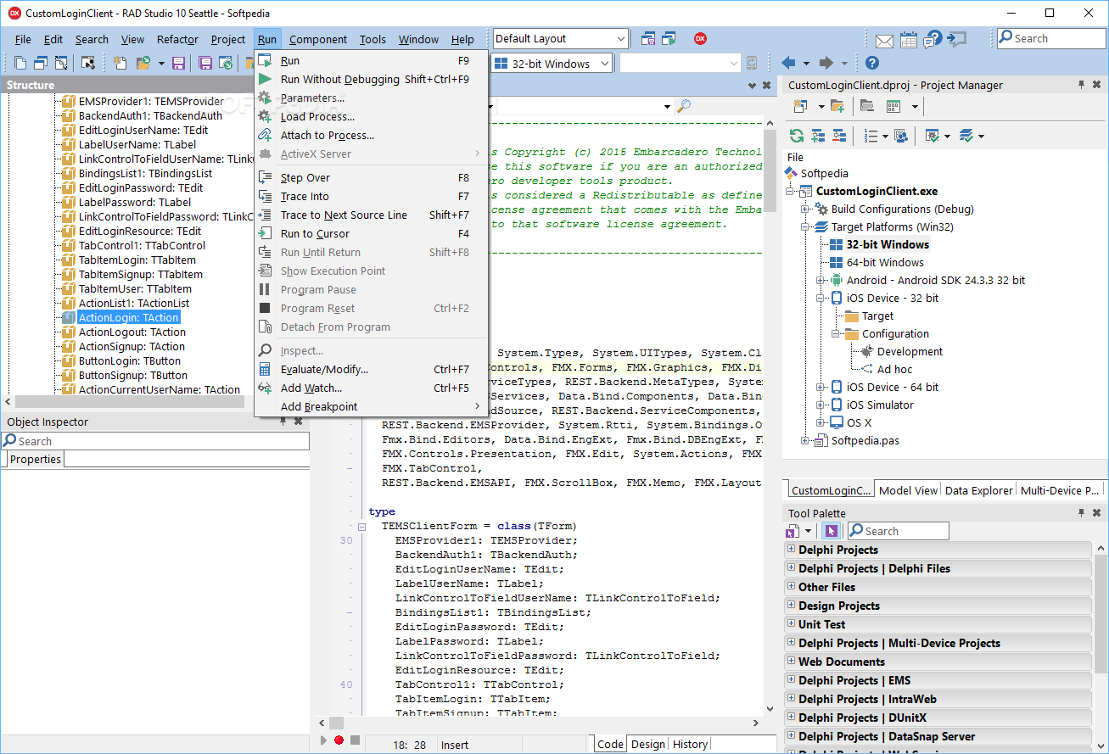The image size is (1109, 754).
Task: Click the blue Help question mark icon
Action: (x=872, y=63)
